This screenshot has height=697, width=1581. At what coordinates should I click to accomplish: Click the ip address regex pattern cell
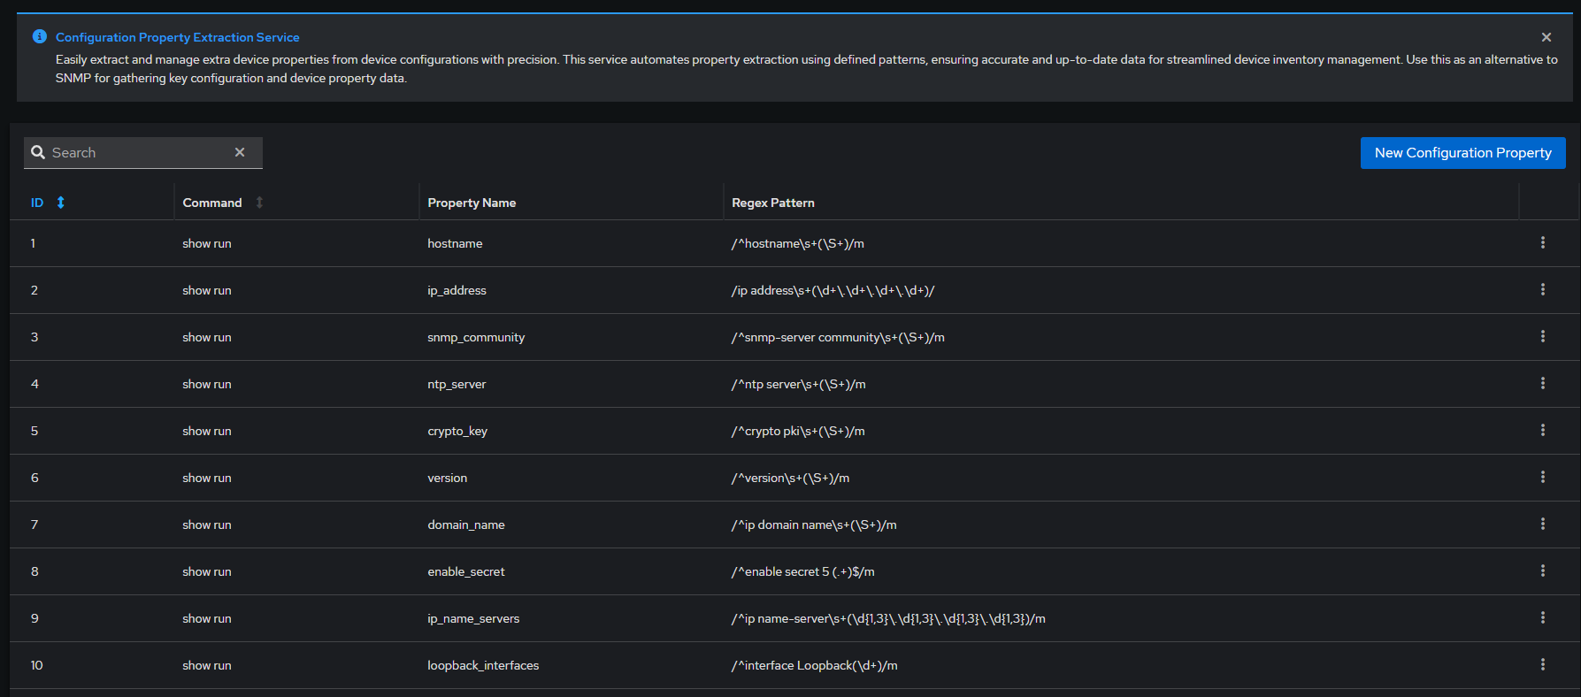(833, 290)
